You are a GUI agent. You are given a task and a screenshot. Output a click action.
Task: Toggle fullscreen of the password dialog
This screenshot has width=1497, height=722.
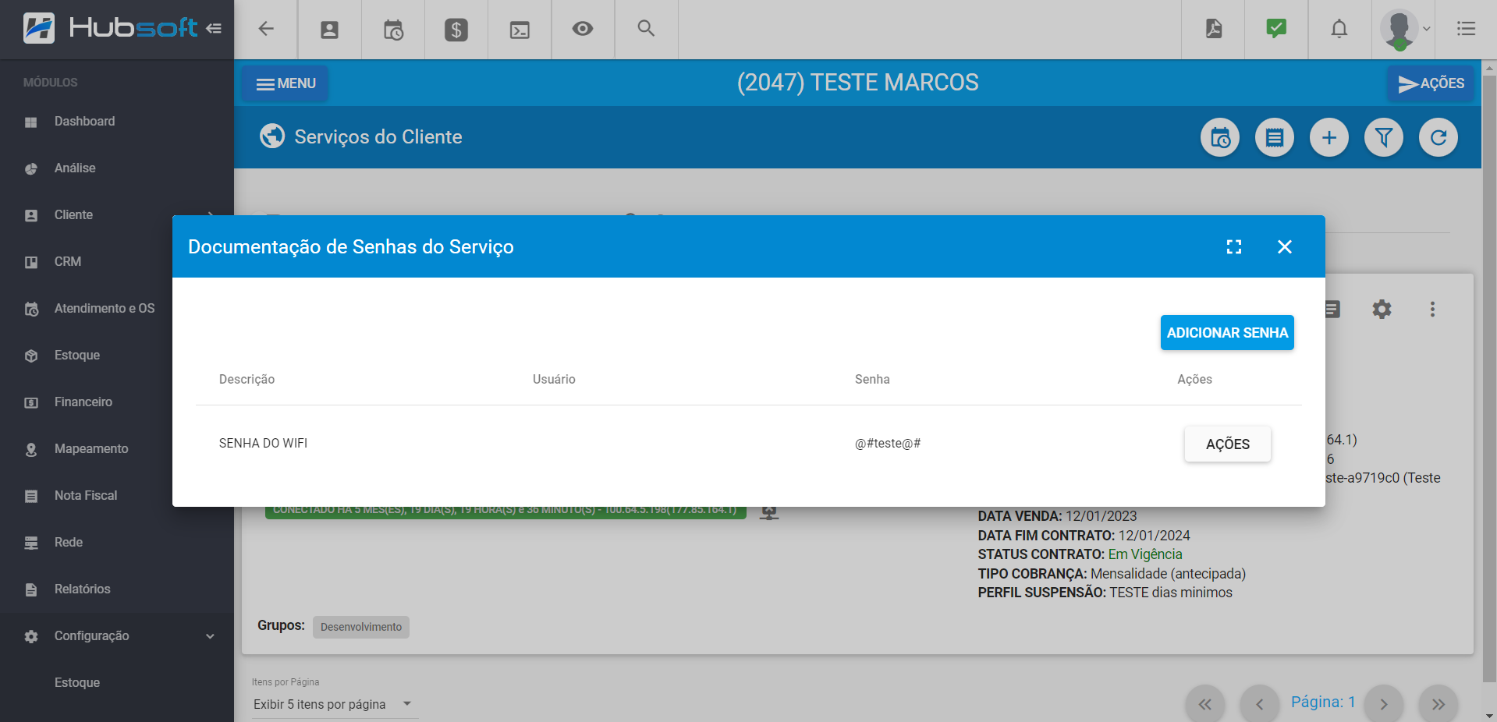coord(1234,247)
